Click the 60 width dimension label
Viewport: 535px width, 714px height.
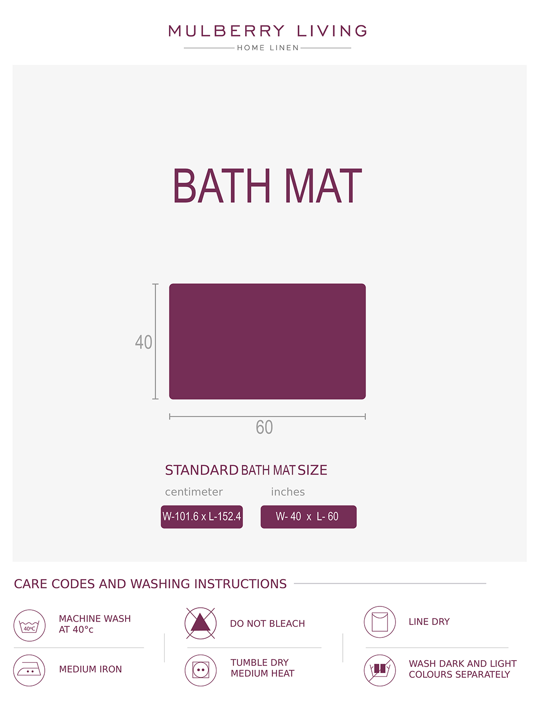[x=265, y=427]
